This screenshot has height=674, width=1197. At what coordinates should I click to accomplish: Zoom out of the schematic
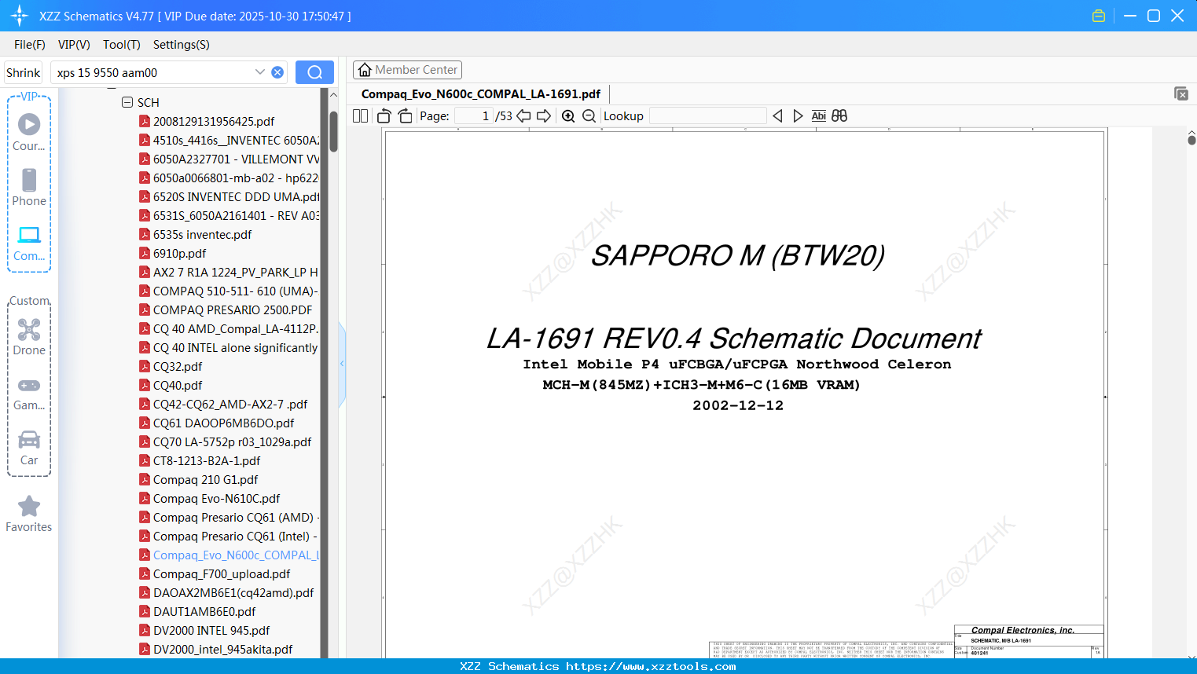tap(589, 115)
